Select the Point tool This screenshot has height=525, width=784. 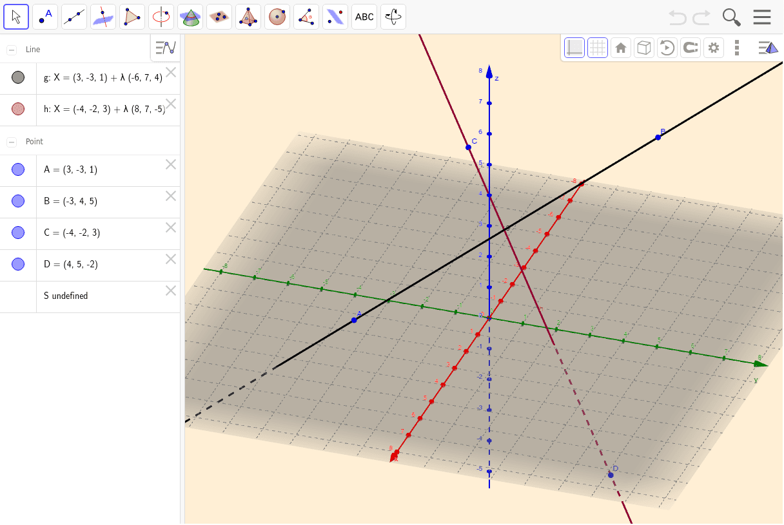[45, 17]
